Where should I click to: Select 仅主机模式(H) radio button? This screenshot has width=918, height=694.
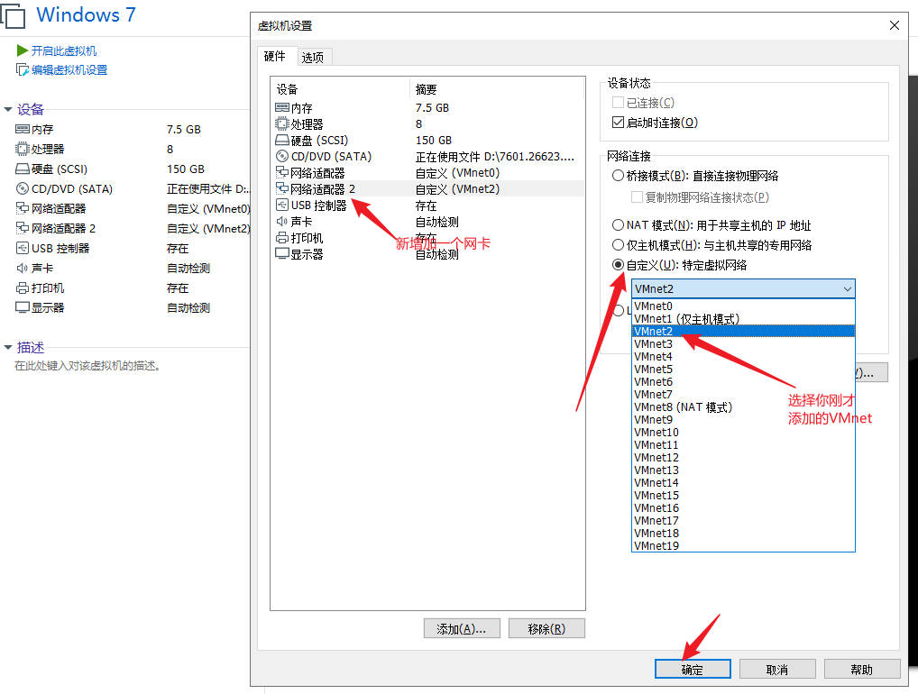618,244
